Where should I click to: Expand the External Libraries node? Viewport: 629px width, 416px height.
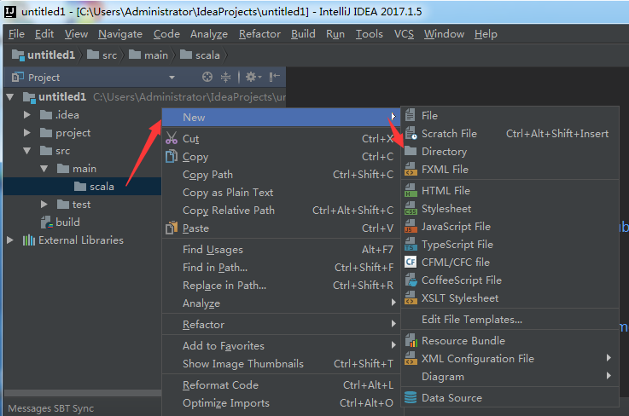click(x=10, y=240)
